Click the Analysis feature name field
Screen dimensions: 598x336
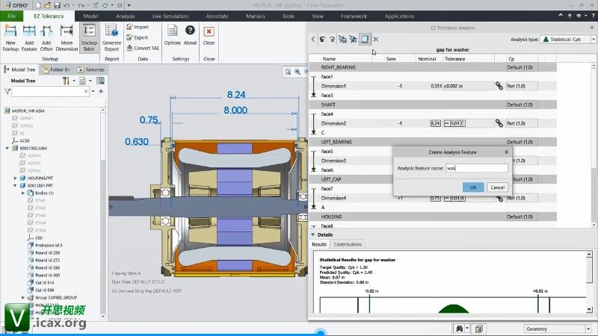pyautogui.click(x=476, y=169)
